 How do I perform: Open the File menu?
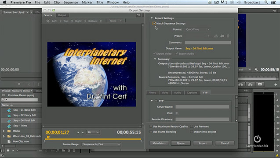coord(37,2)
